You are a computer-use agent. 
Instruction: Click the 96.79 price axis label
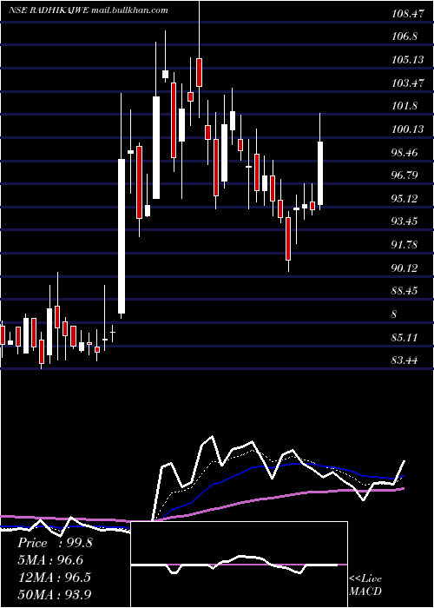pos(404,175)
